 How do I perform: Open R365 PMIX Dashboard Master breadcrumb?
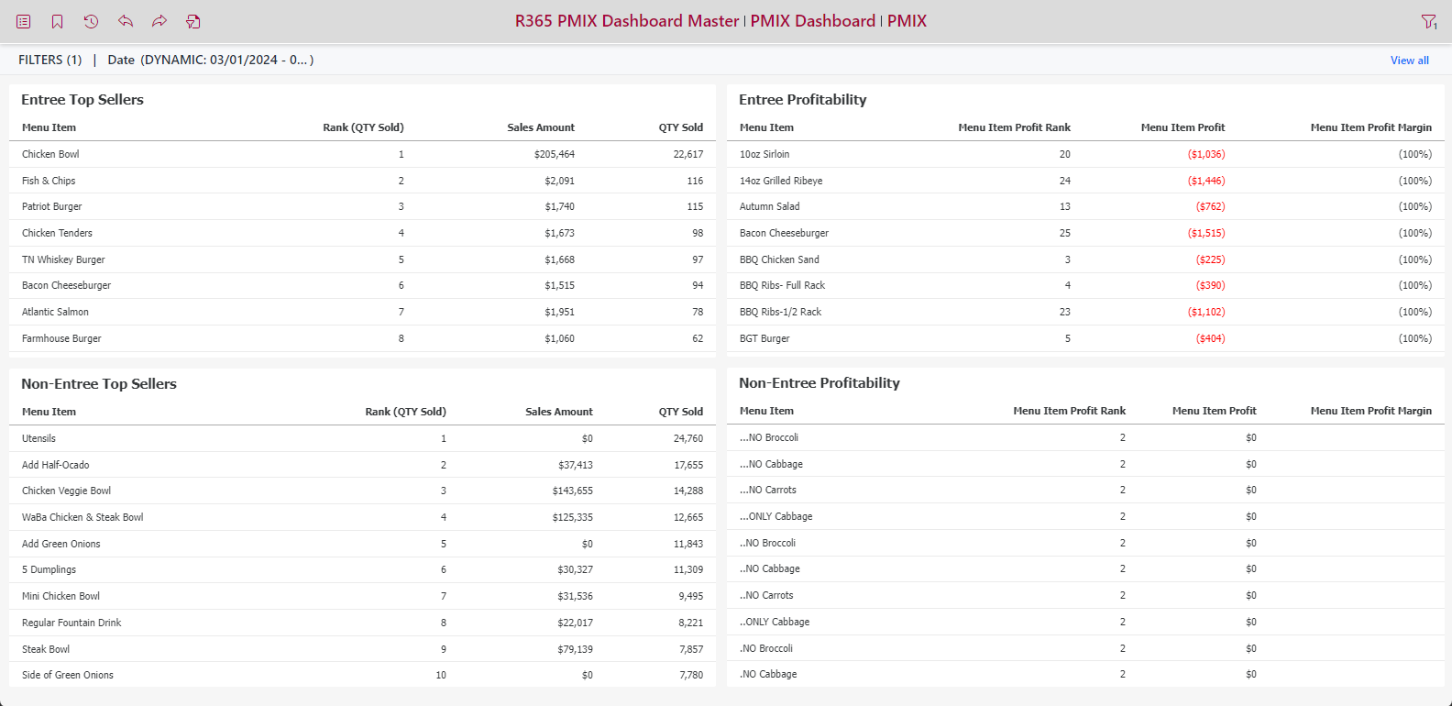coord(627,21)
